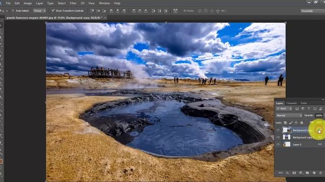Toggle Lock Position icon
This screenshot has width=325, height=182.
click(x=296, y=122)
